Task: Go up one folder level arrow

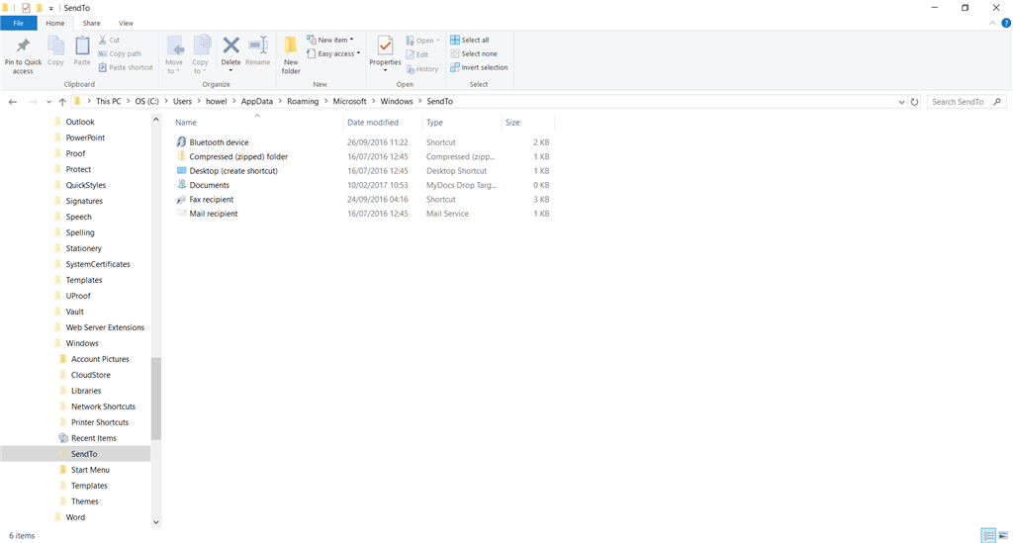Action: click(x=62, y=101)
